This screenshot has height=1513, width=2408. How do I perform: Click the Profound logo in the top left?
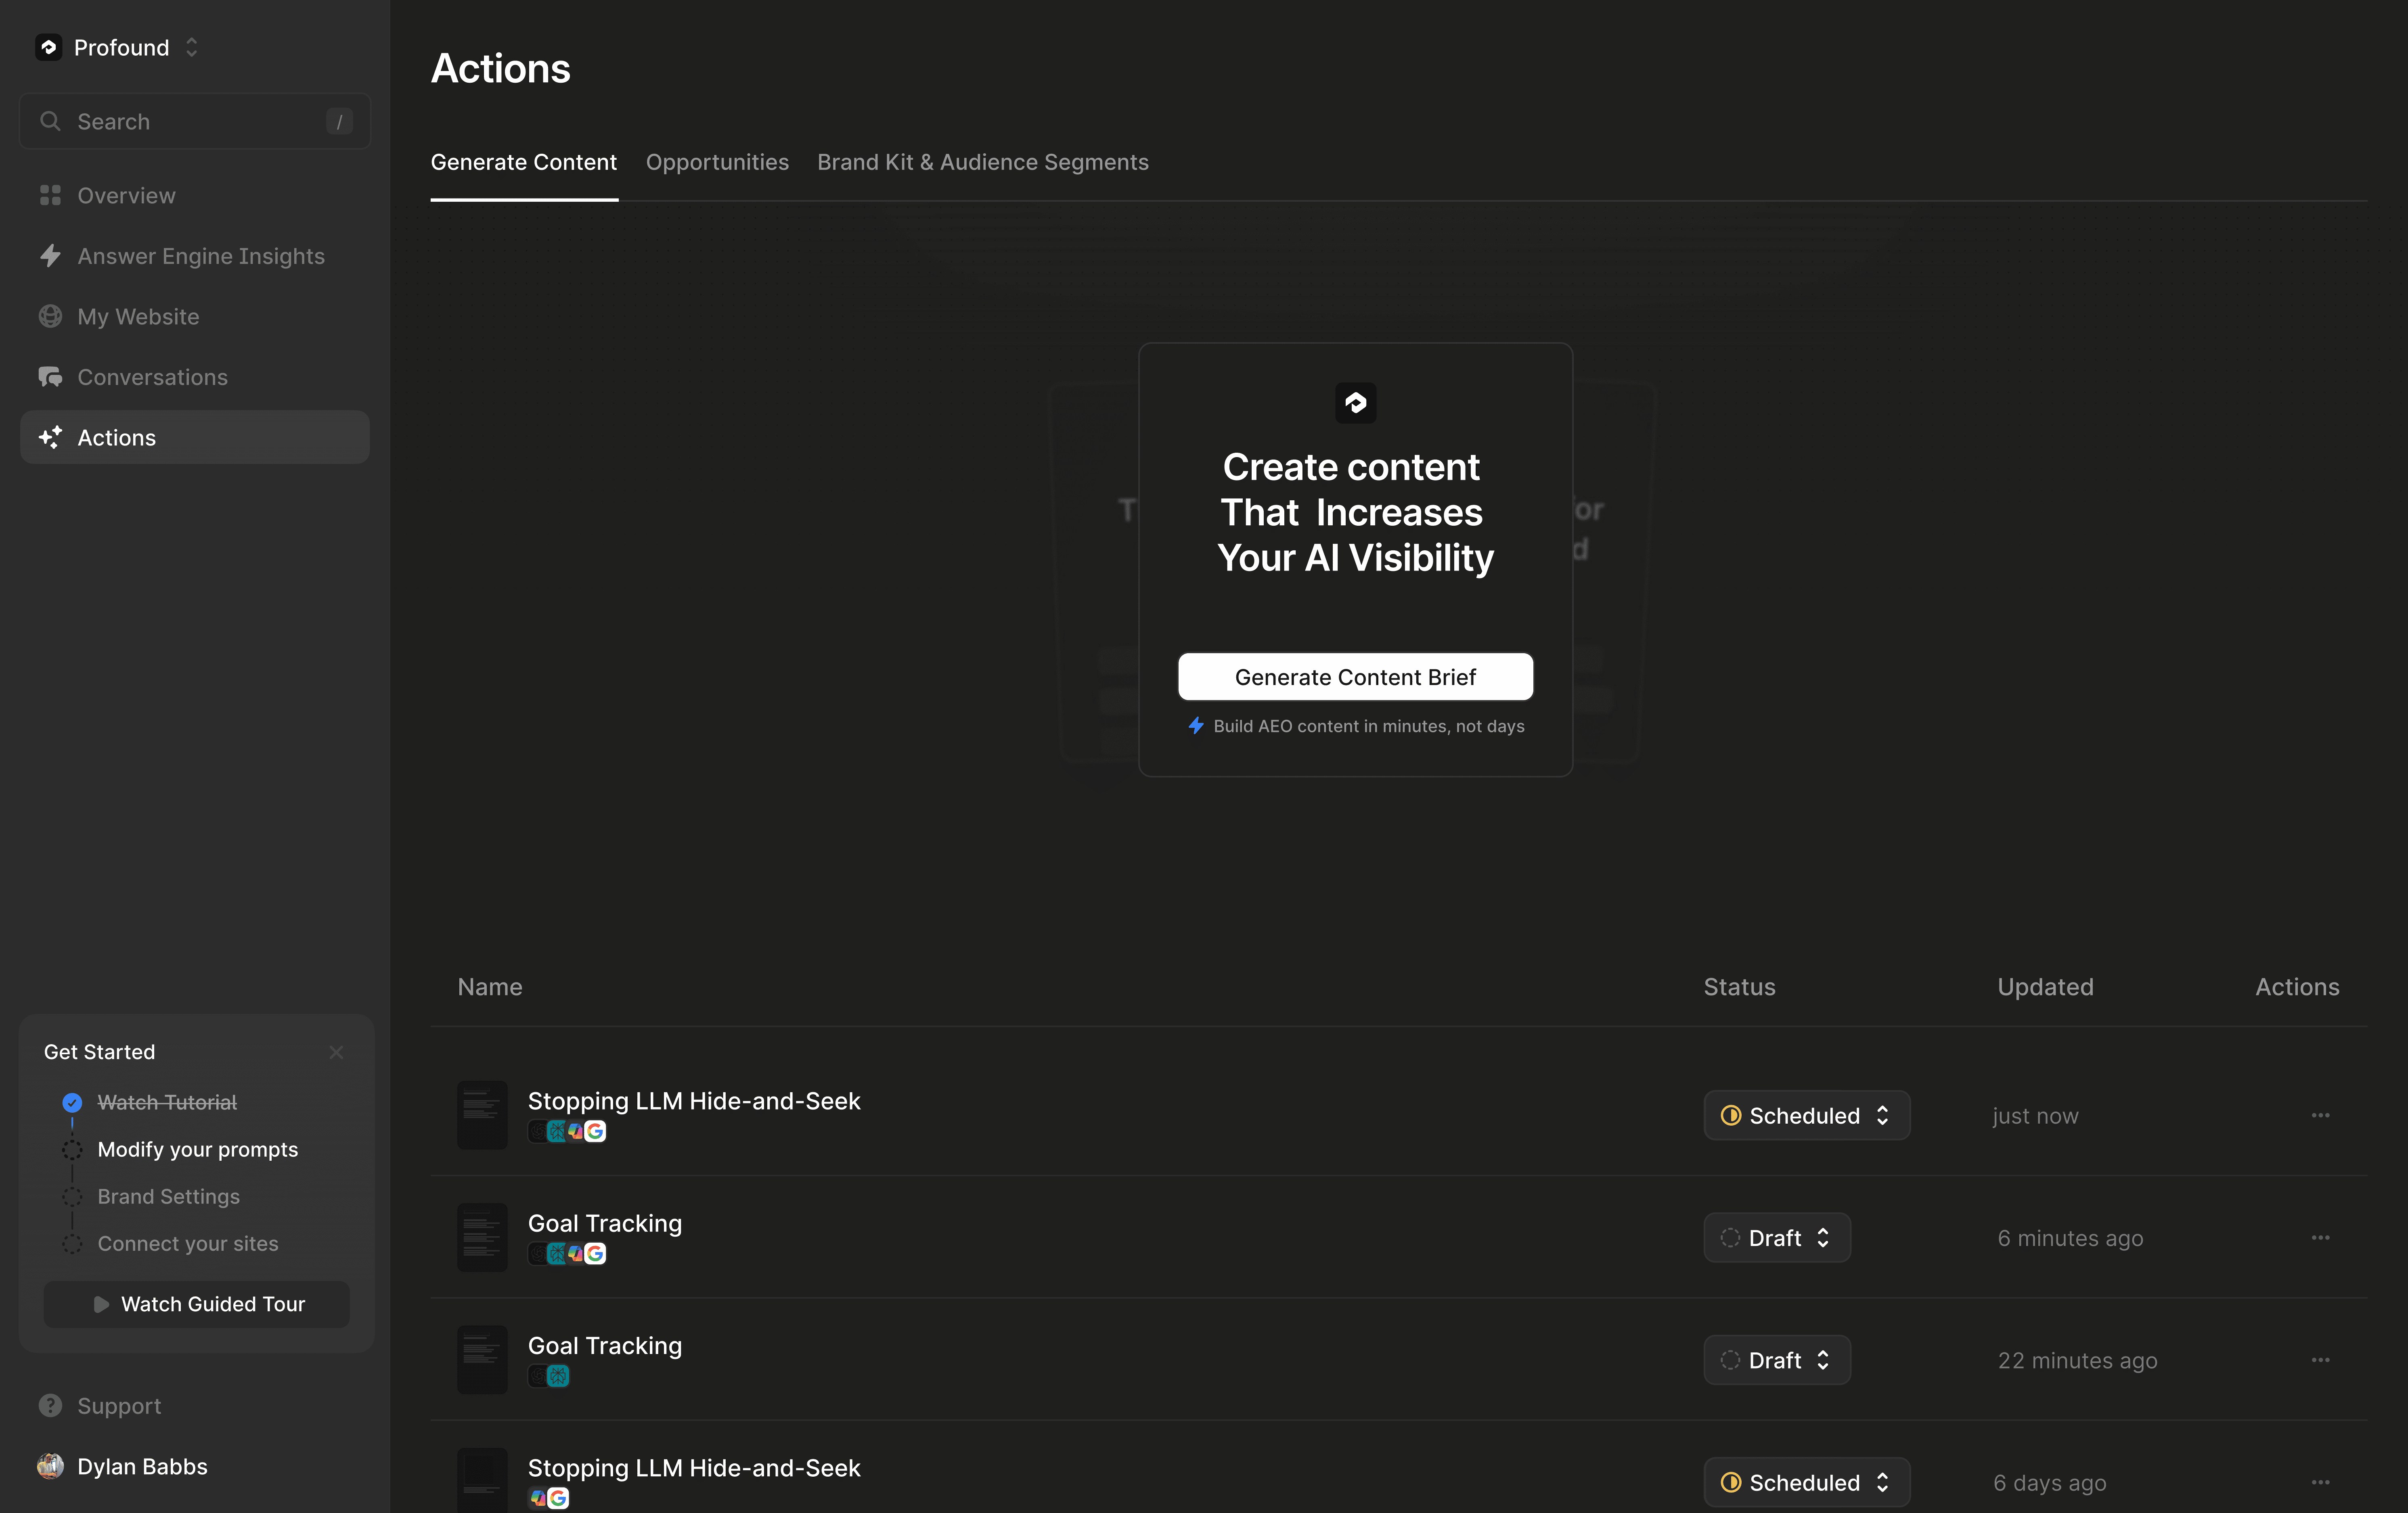tap(49, 47)
